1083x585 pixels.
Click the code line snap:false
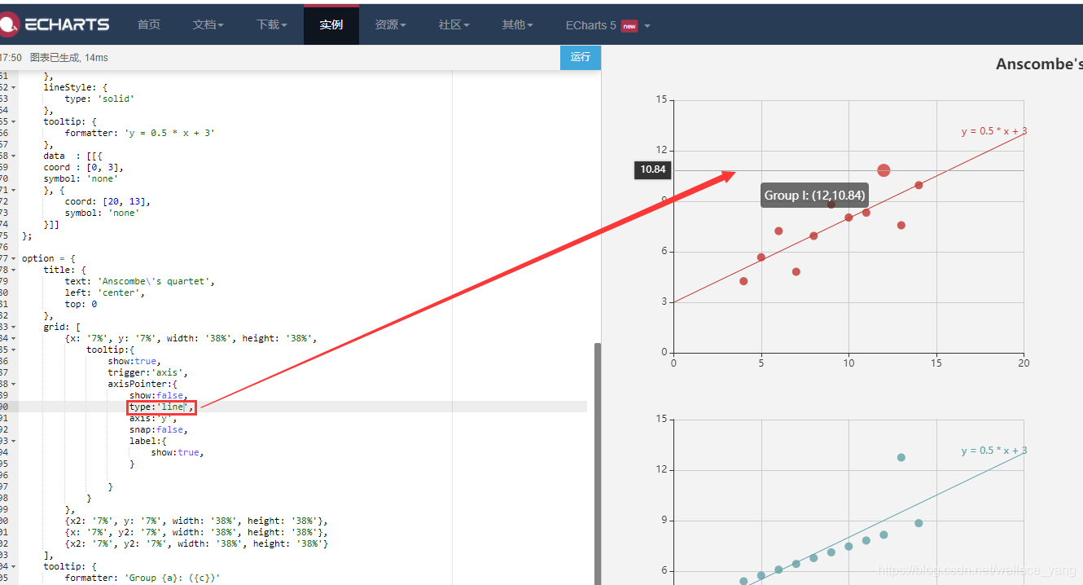point(158,429)
